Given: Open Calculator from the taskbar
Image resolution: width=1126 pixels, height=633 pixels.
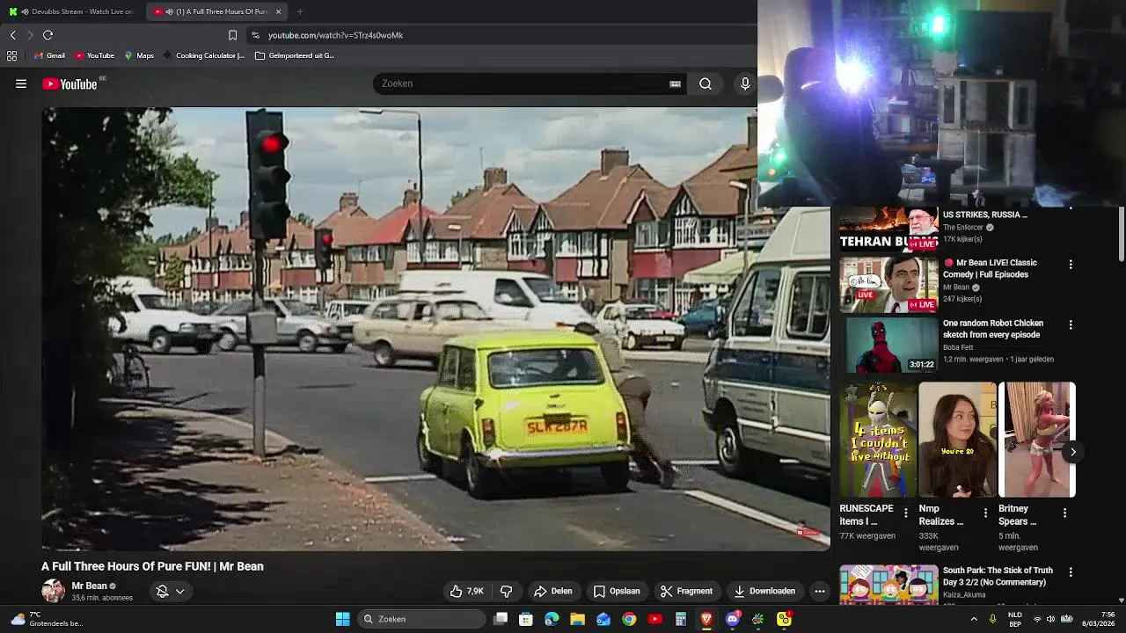Looking at the screenshot, I should click(680, 619).
